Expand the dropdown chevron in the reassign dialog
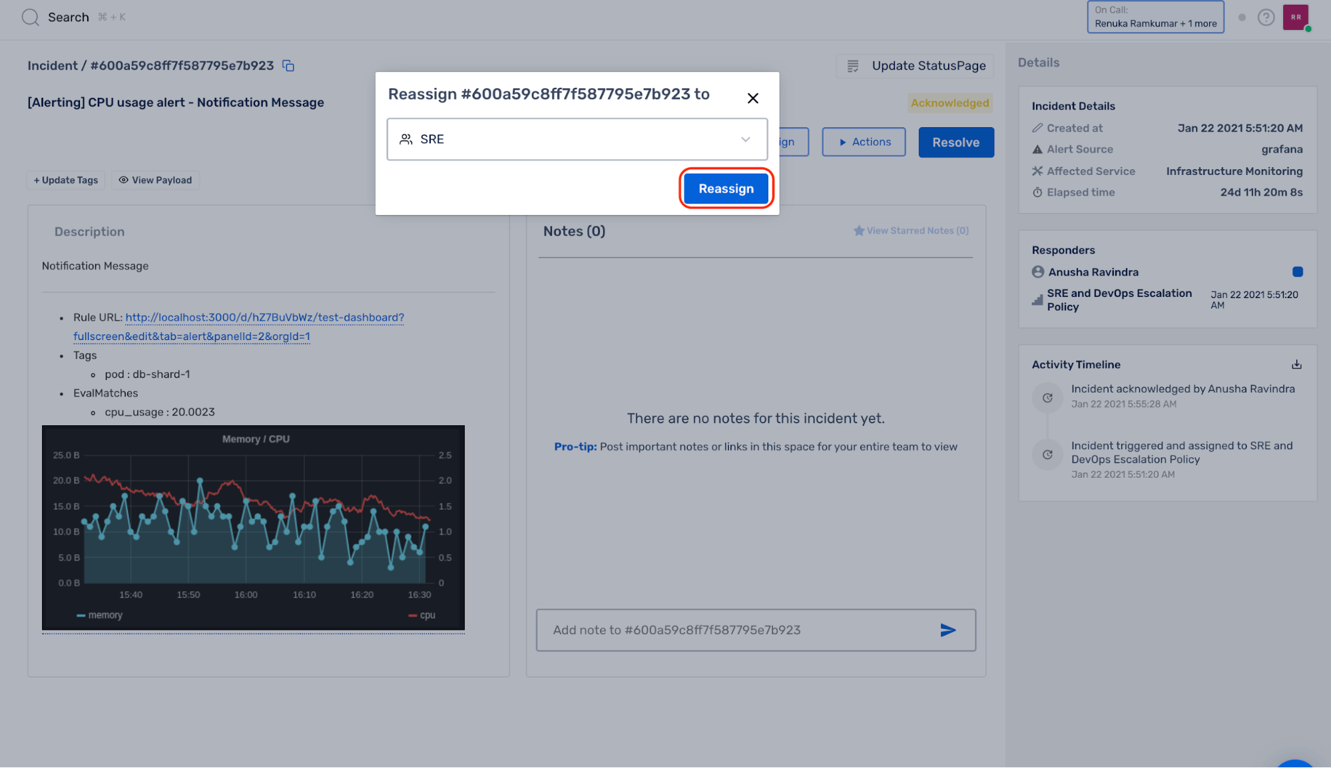This screenshot has height=768, width=1331. (745, 139)
